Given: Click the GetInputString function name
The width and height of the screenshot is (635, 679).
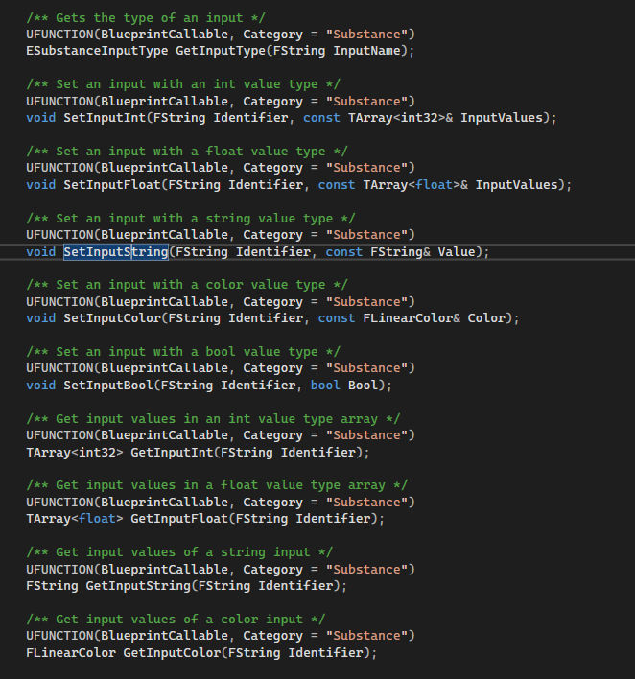Looking at the screenshot, I should click(138, 585).
